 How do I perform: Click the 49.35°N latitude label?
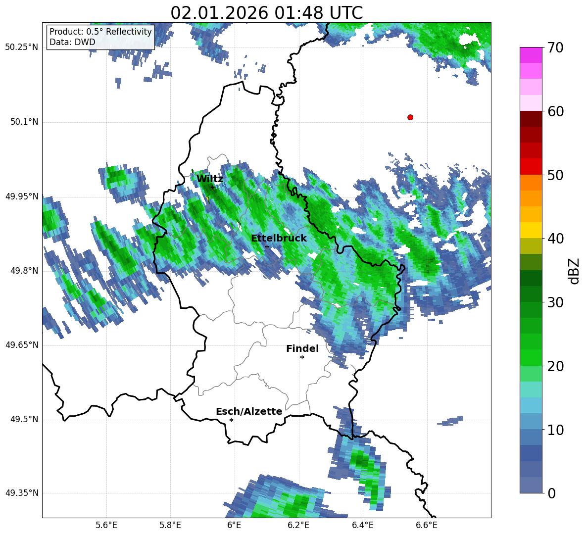[x=22, y=493]
